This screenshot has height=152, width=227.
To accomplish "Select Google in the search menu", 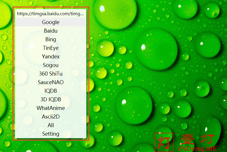I will (51, 22).
